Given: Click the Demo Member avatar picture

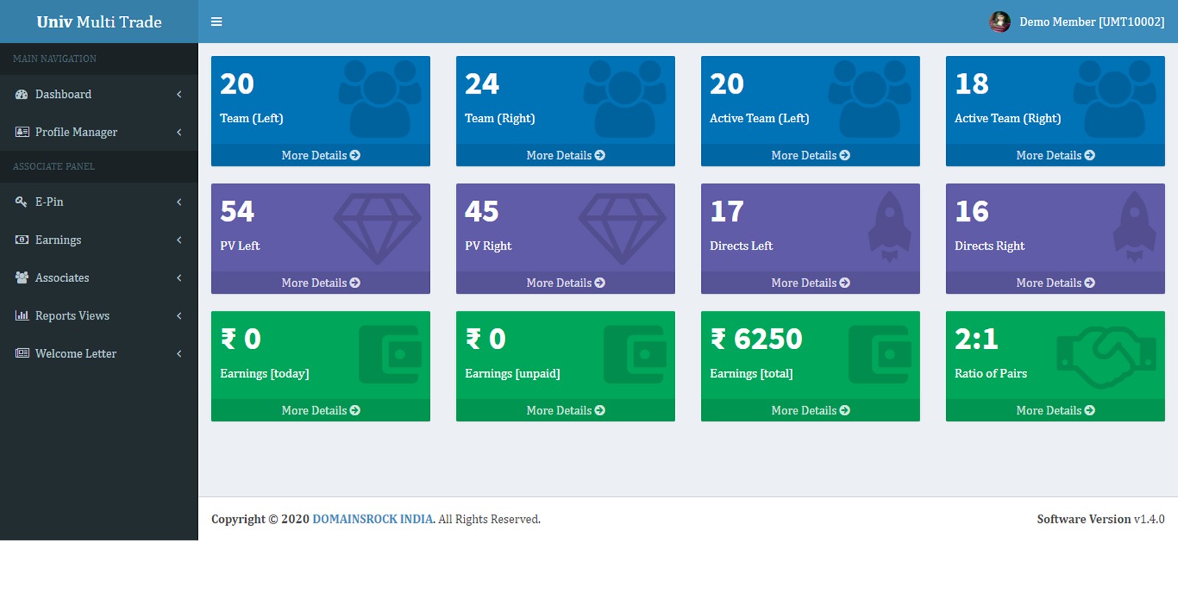Looking at the screenshot, I should 999,22.
